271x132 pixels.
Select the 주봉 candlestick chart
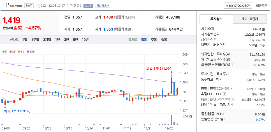point(154,40)
